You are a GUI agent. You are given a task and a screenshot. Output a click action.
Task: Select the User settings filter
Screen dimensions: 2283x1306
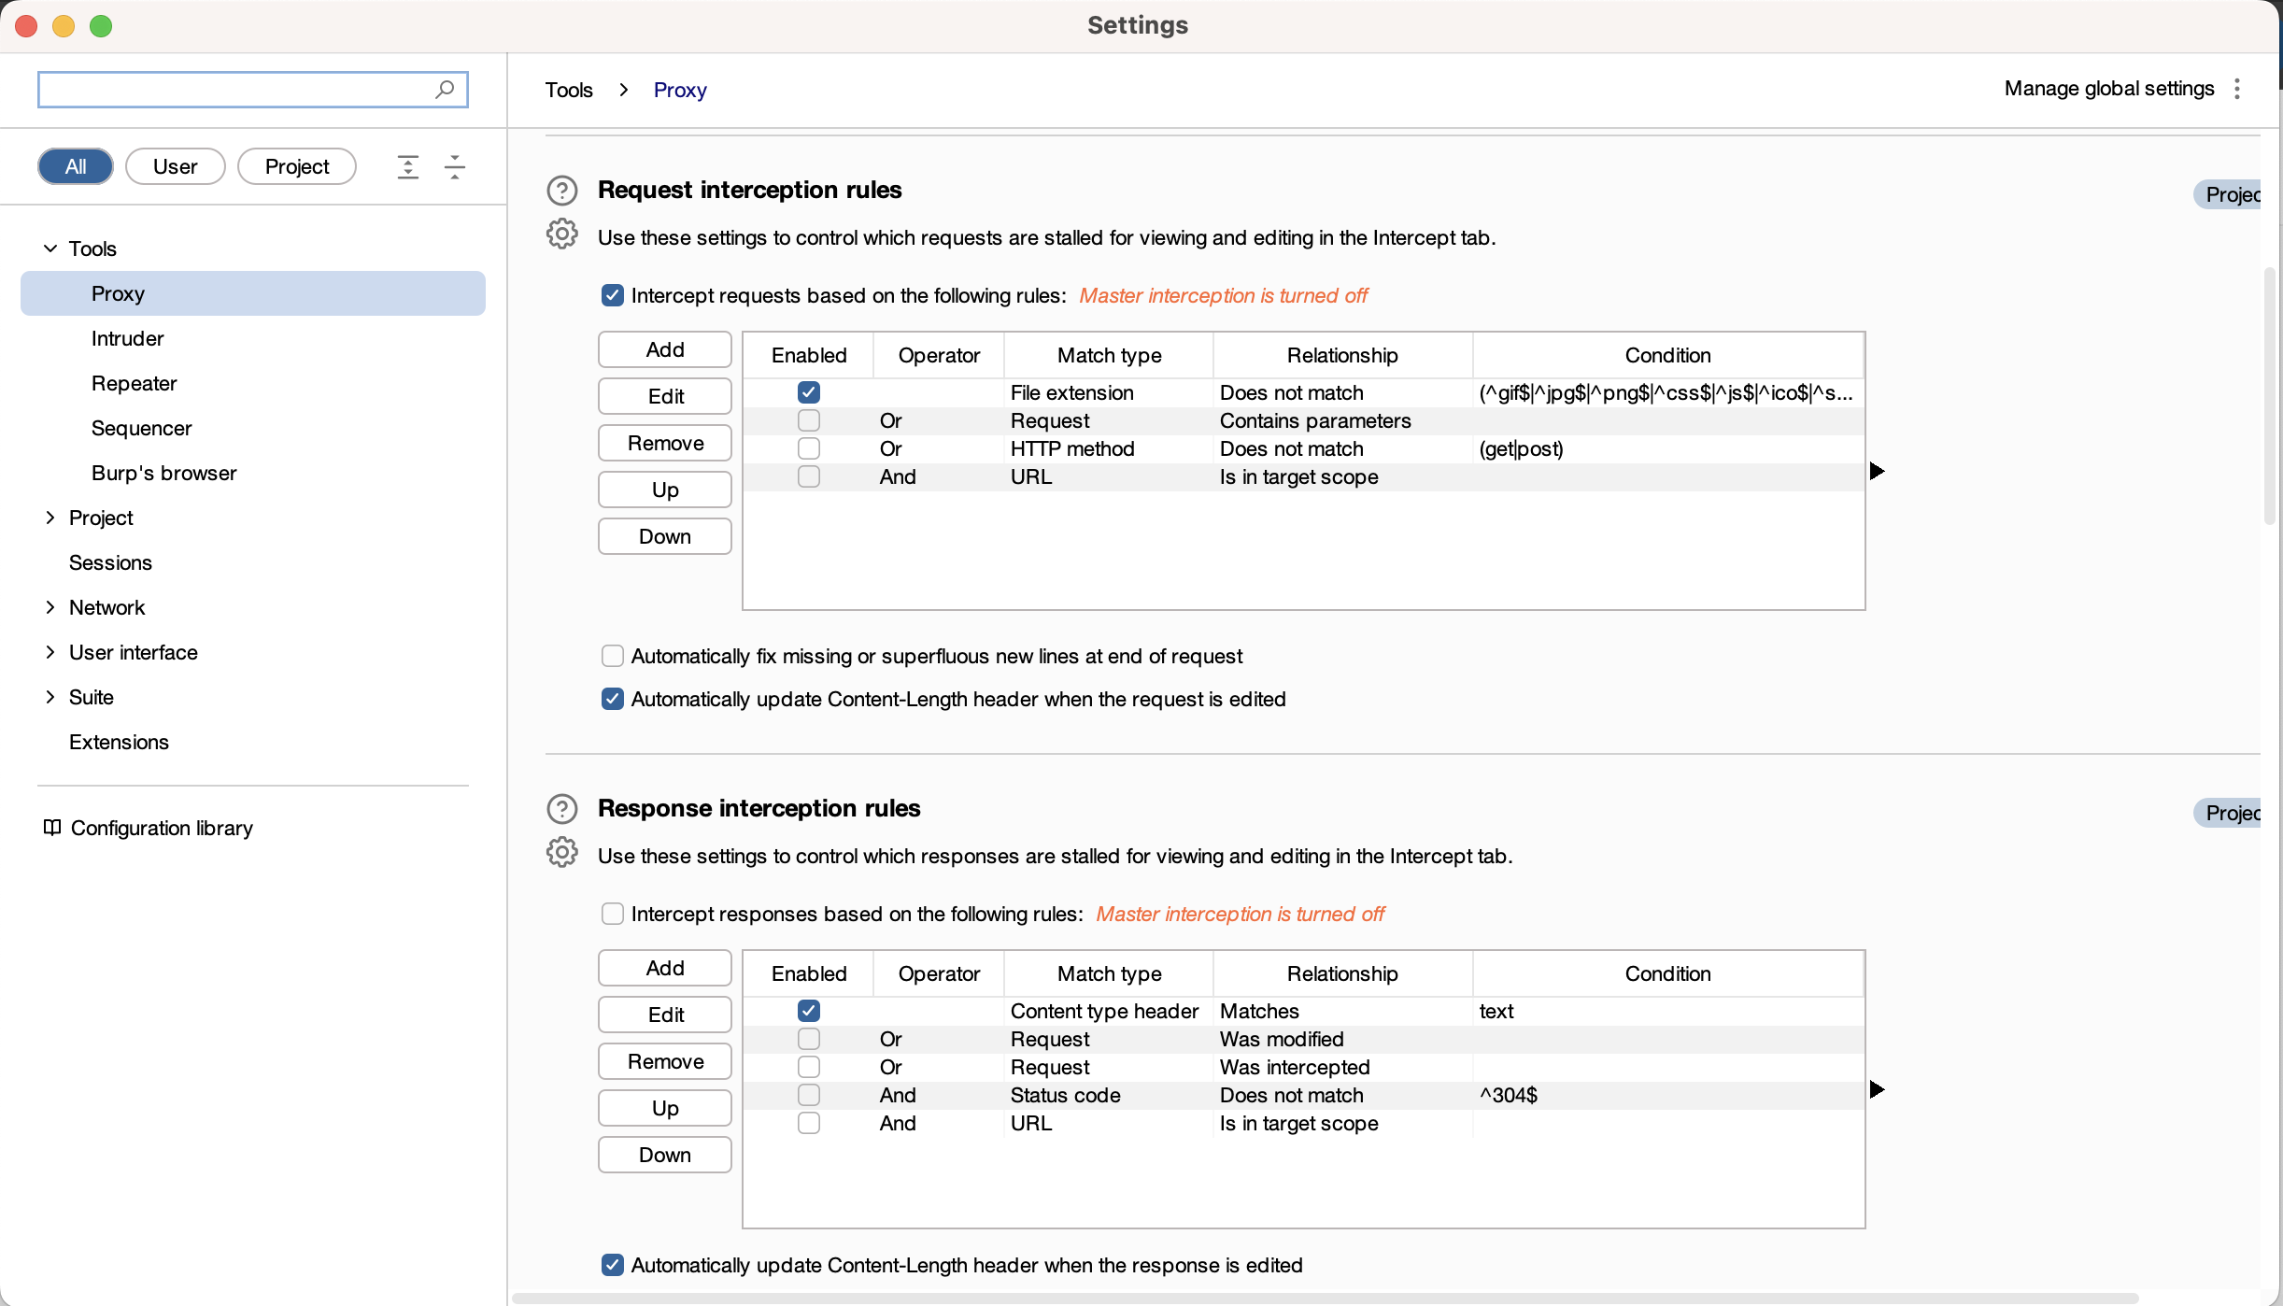pos(176,166)
